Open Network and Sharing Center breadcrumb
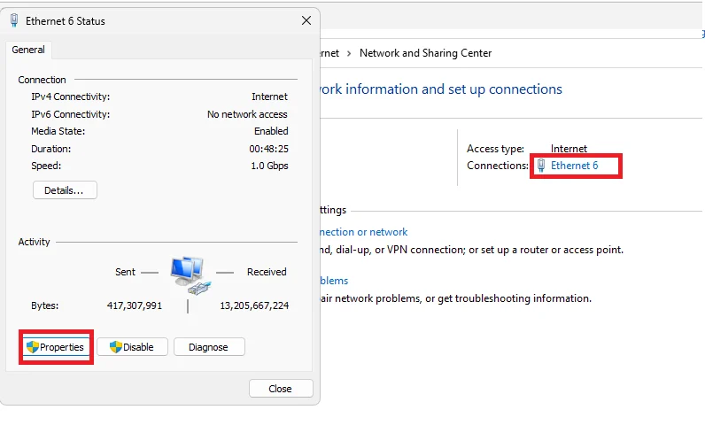This screenshot has height=433, width=705. (x=425, y=53)
